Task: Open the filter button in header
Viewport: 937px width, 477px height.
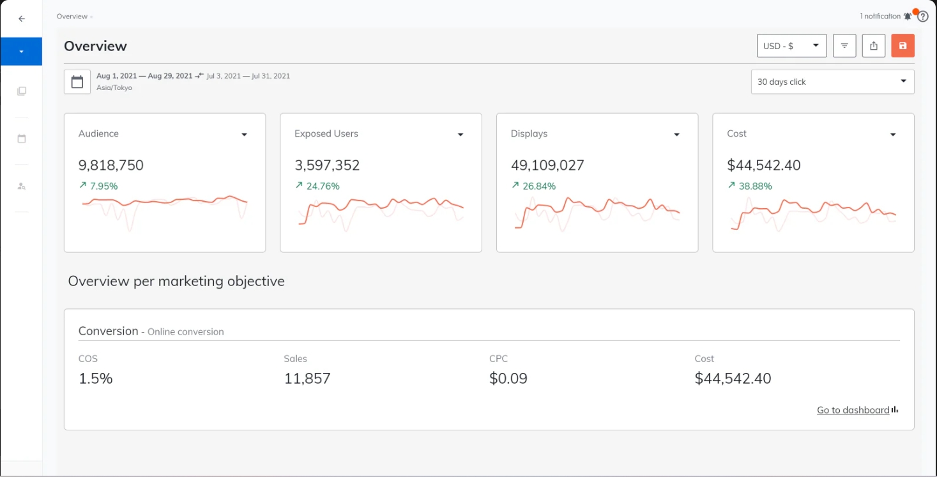Action: tap(844, 46)
